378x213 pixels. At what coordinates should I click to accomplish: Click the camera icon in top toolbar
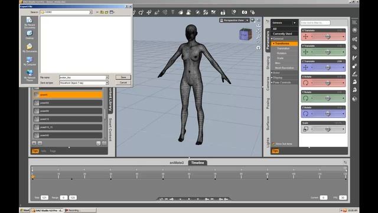pyautogui.click(x=244, y=12)
